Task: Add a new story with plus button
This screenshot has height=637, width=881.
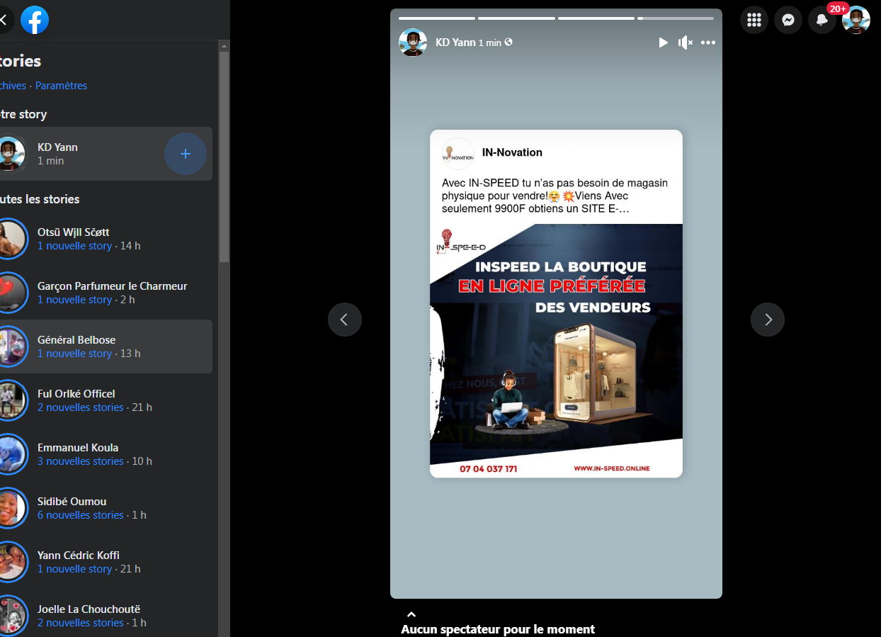Action: click(185, 154)
